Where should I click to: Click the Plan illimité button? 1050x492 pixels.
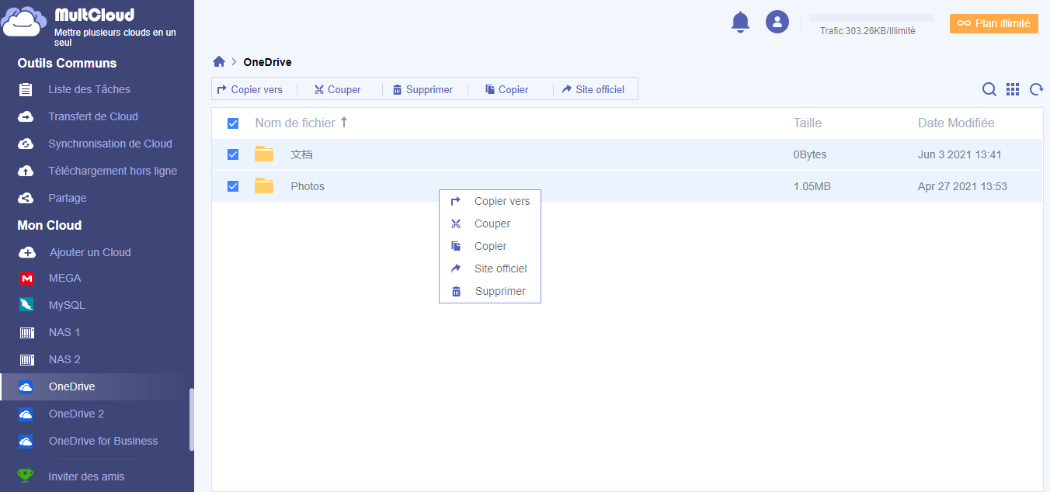click(x=994, y=23)
